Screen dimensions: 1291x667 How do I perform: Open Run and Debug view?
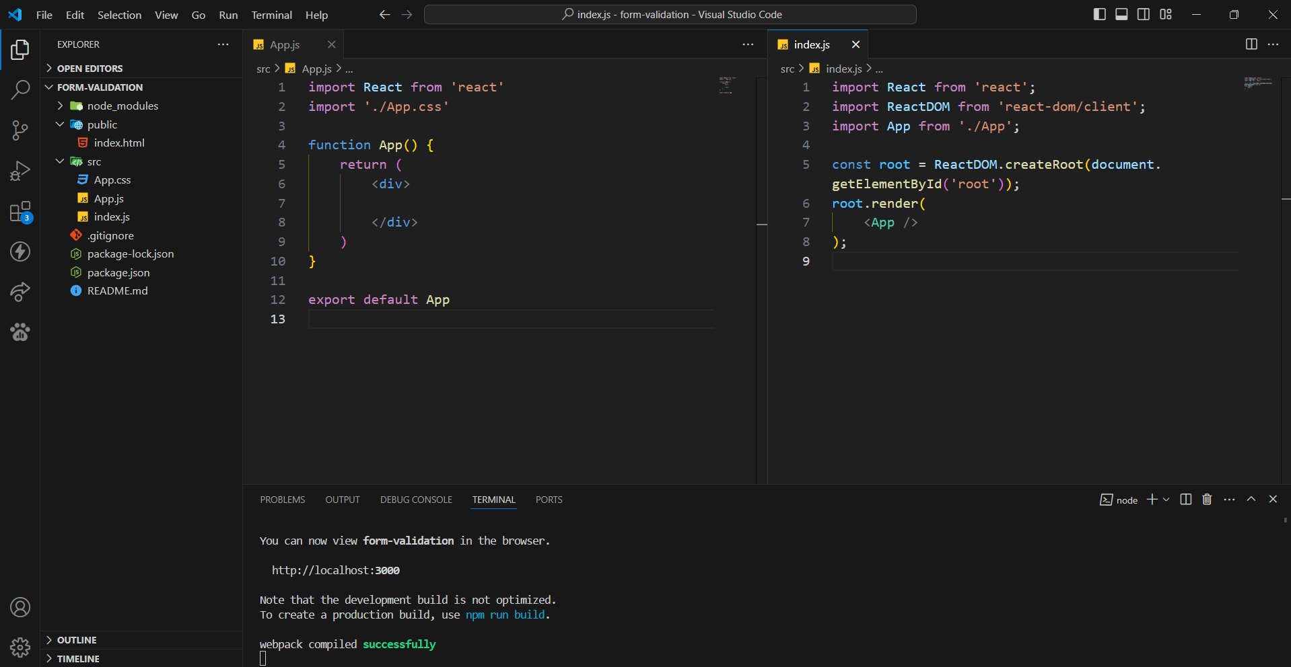point(20,171)
